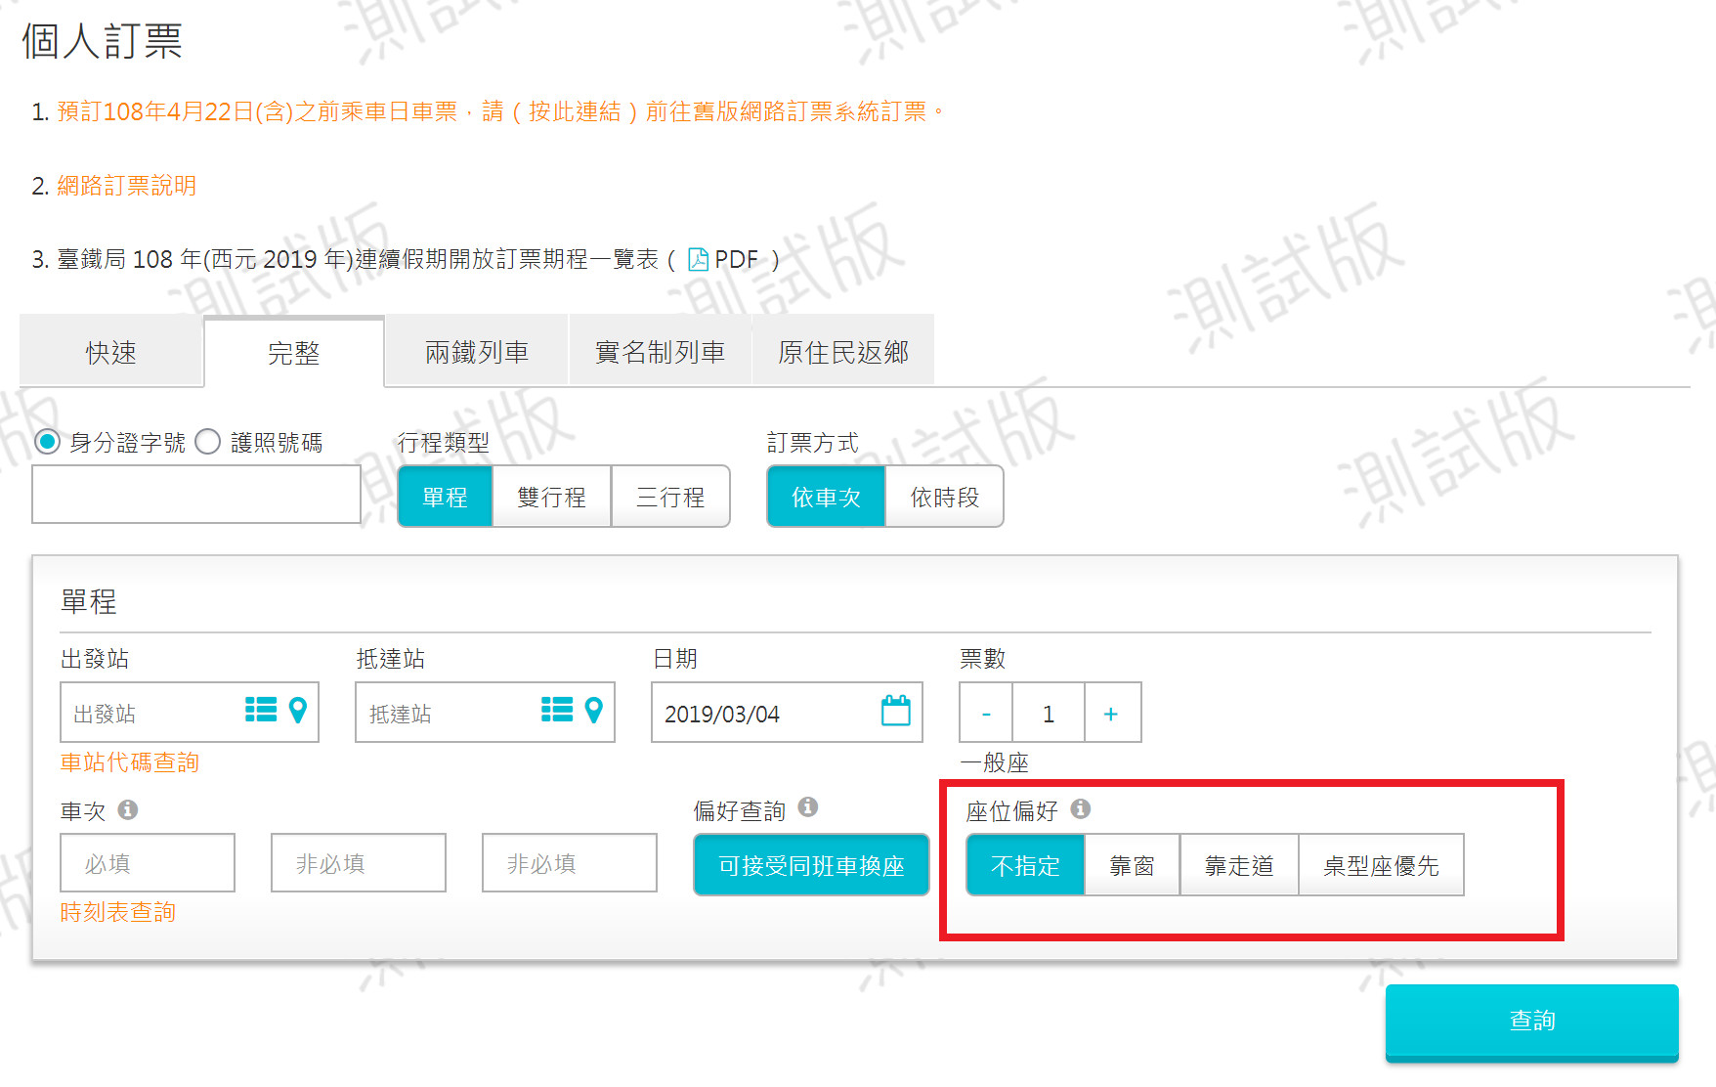Click the ticket count value field

pos(1049,713)
